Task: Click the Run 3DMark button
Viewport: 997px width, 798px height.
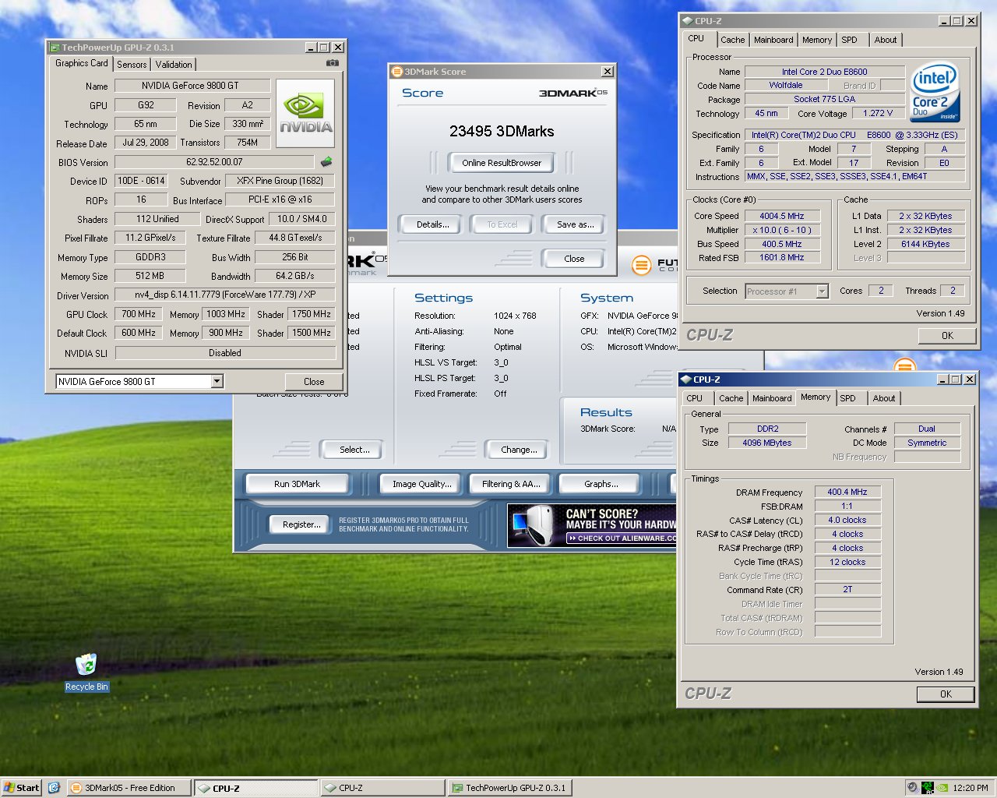Action: tap(297, 484)
